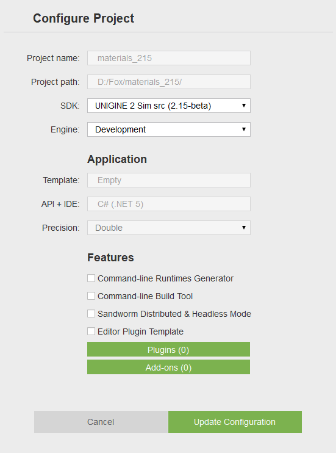Click the Project path field
336x453 pixels.
coord(169,82)
